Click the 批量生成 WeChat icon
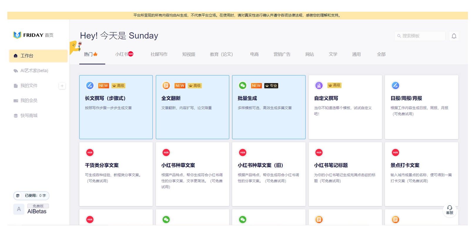Image resolution: width=475 pixels, height=237 pixels. (242, 85)
